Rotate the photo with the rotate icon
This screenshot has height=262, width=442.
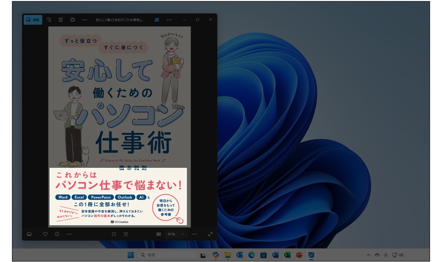pyautogui.click(x=49, y=20)
